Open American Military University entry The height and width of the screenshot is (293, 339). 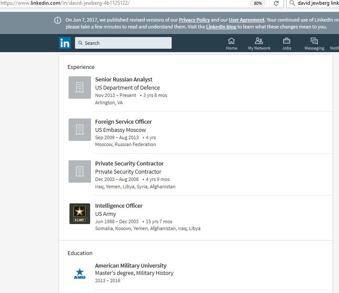tap(131, 265)
